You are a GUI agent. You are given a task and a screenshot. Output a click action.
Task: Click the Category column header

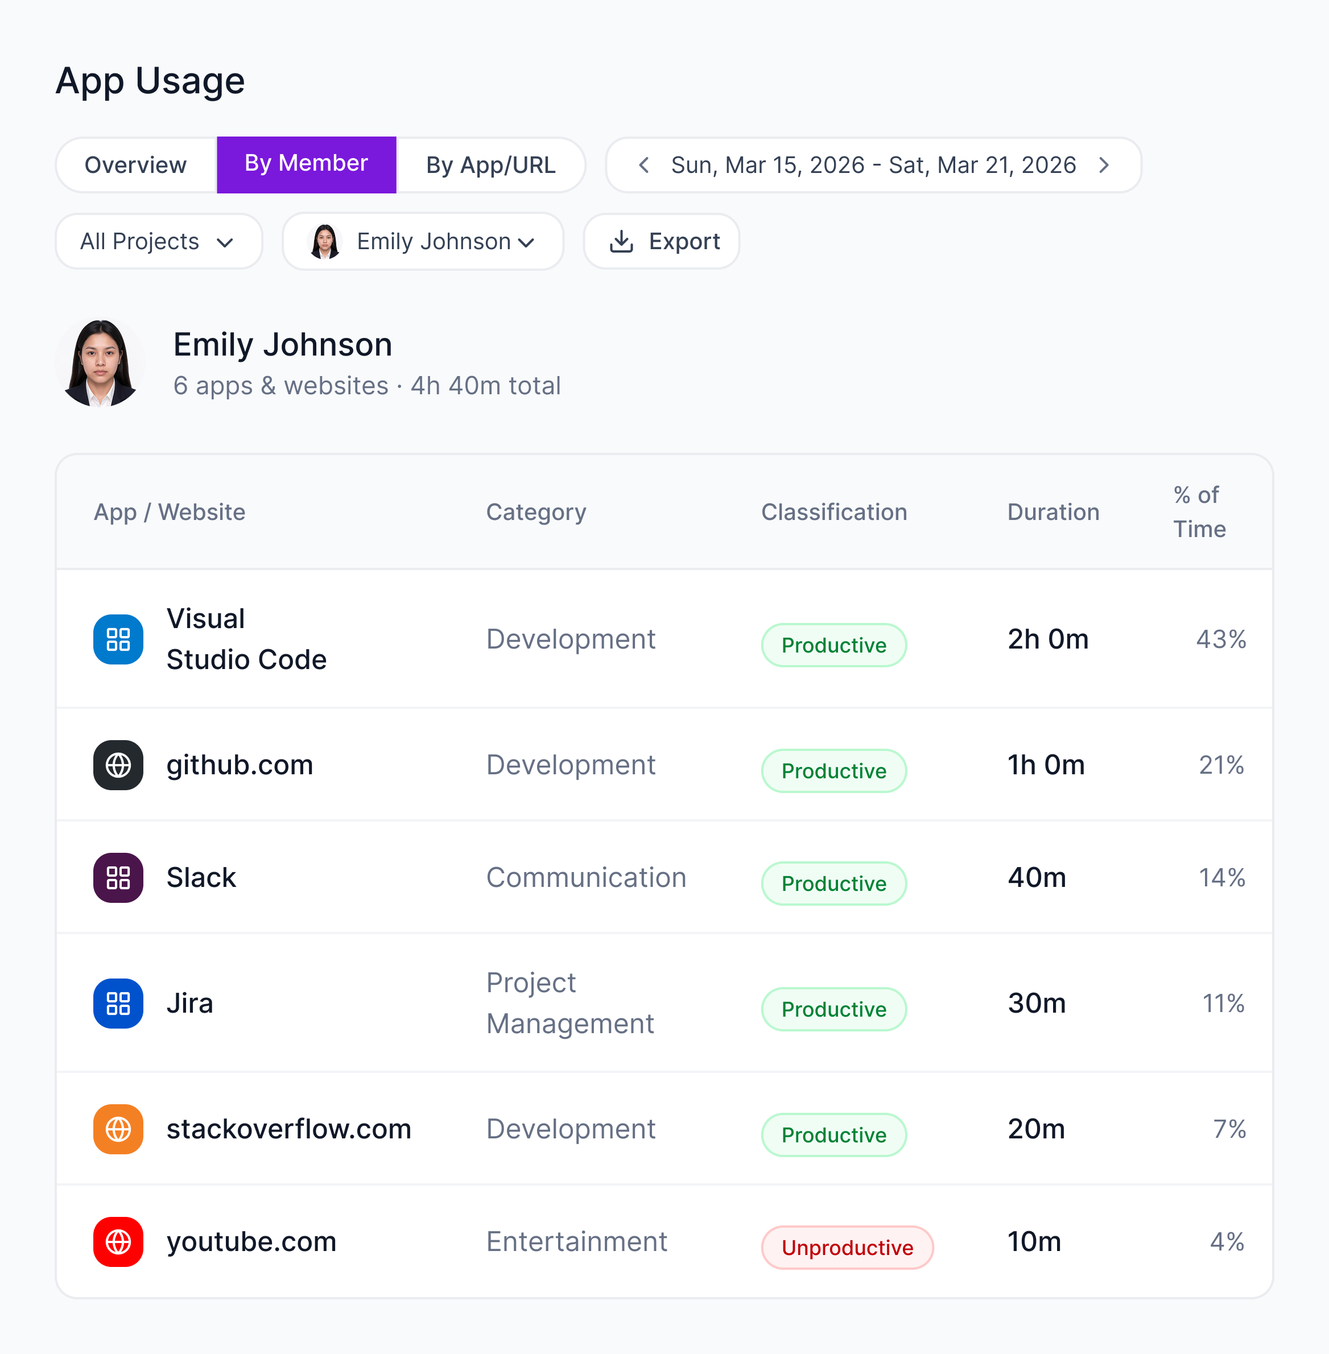pos(536,512)
